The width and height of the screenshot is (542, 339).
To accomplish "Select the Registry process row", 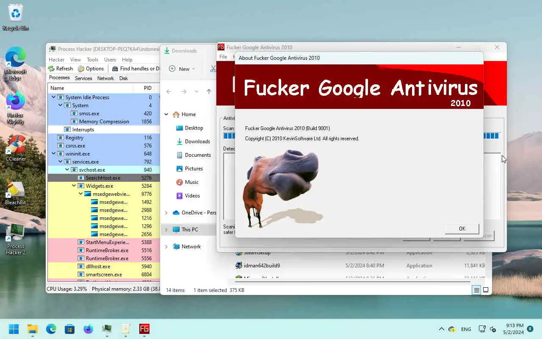I will pyautogui.click(x=103, y=138).
